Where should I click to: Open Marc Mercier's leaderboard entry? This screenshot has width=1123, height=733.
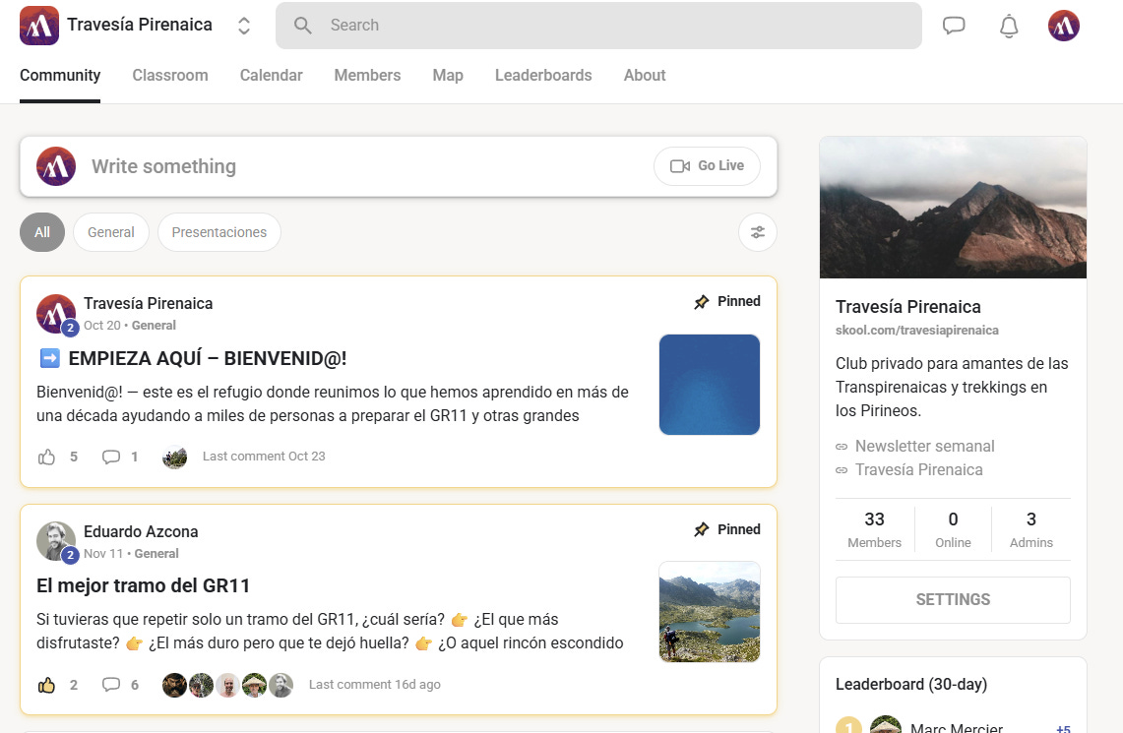(x=953, y=726)
